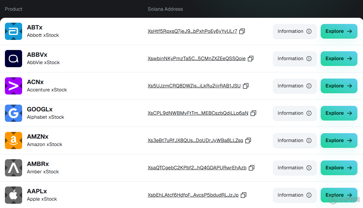Copy the GOOGLx address icon
Viewport: 363px width, 208px height.
click(x=253, y=113)
